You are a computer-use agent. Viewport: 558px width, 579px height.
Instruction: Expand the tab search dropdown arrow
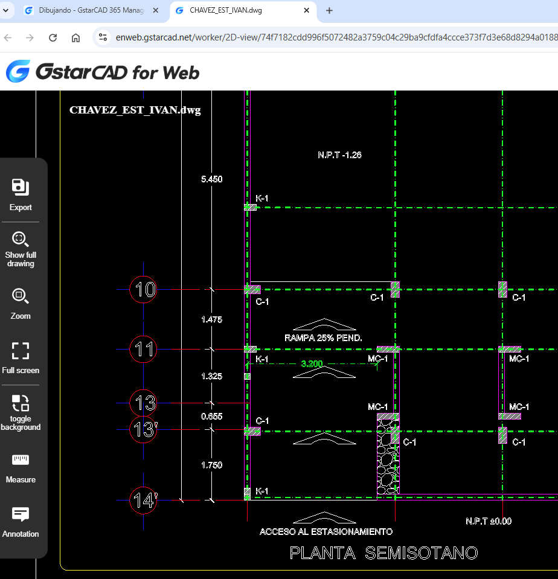click(x=6, y=11)
